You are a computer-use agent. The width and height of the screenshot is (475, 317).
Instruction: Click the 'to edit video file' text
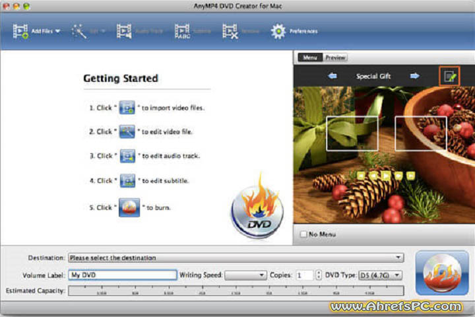coord(167,131)
